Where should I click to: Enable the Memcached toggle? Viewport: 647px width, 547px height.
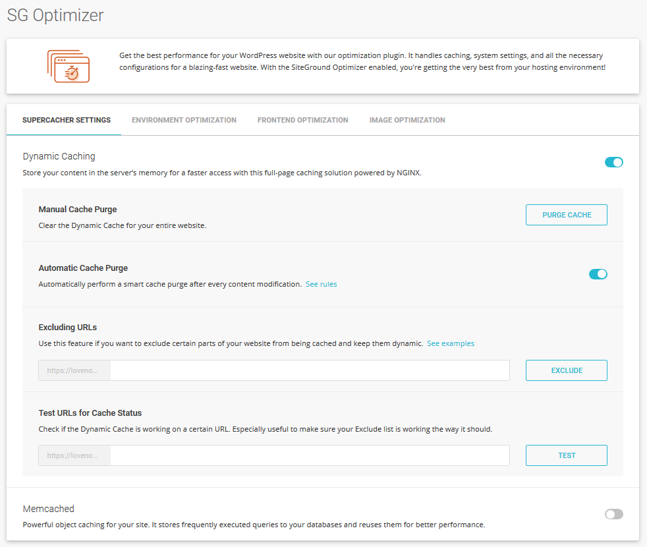tap(613, 514)
